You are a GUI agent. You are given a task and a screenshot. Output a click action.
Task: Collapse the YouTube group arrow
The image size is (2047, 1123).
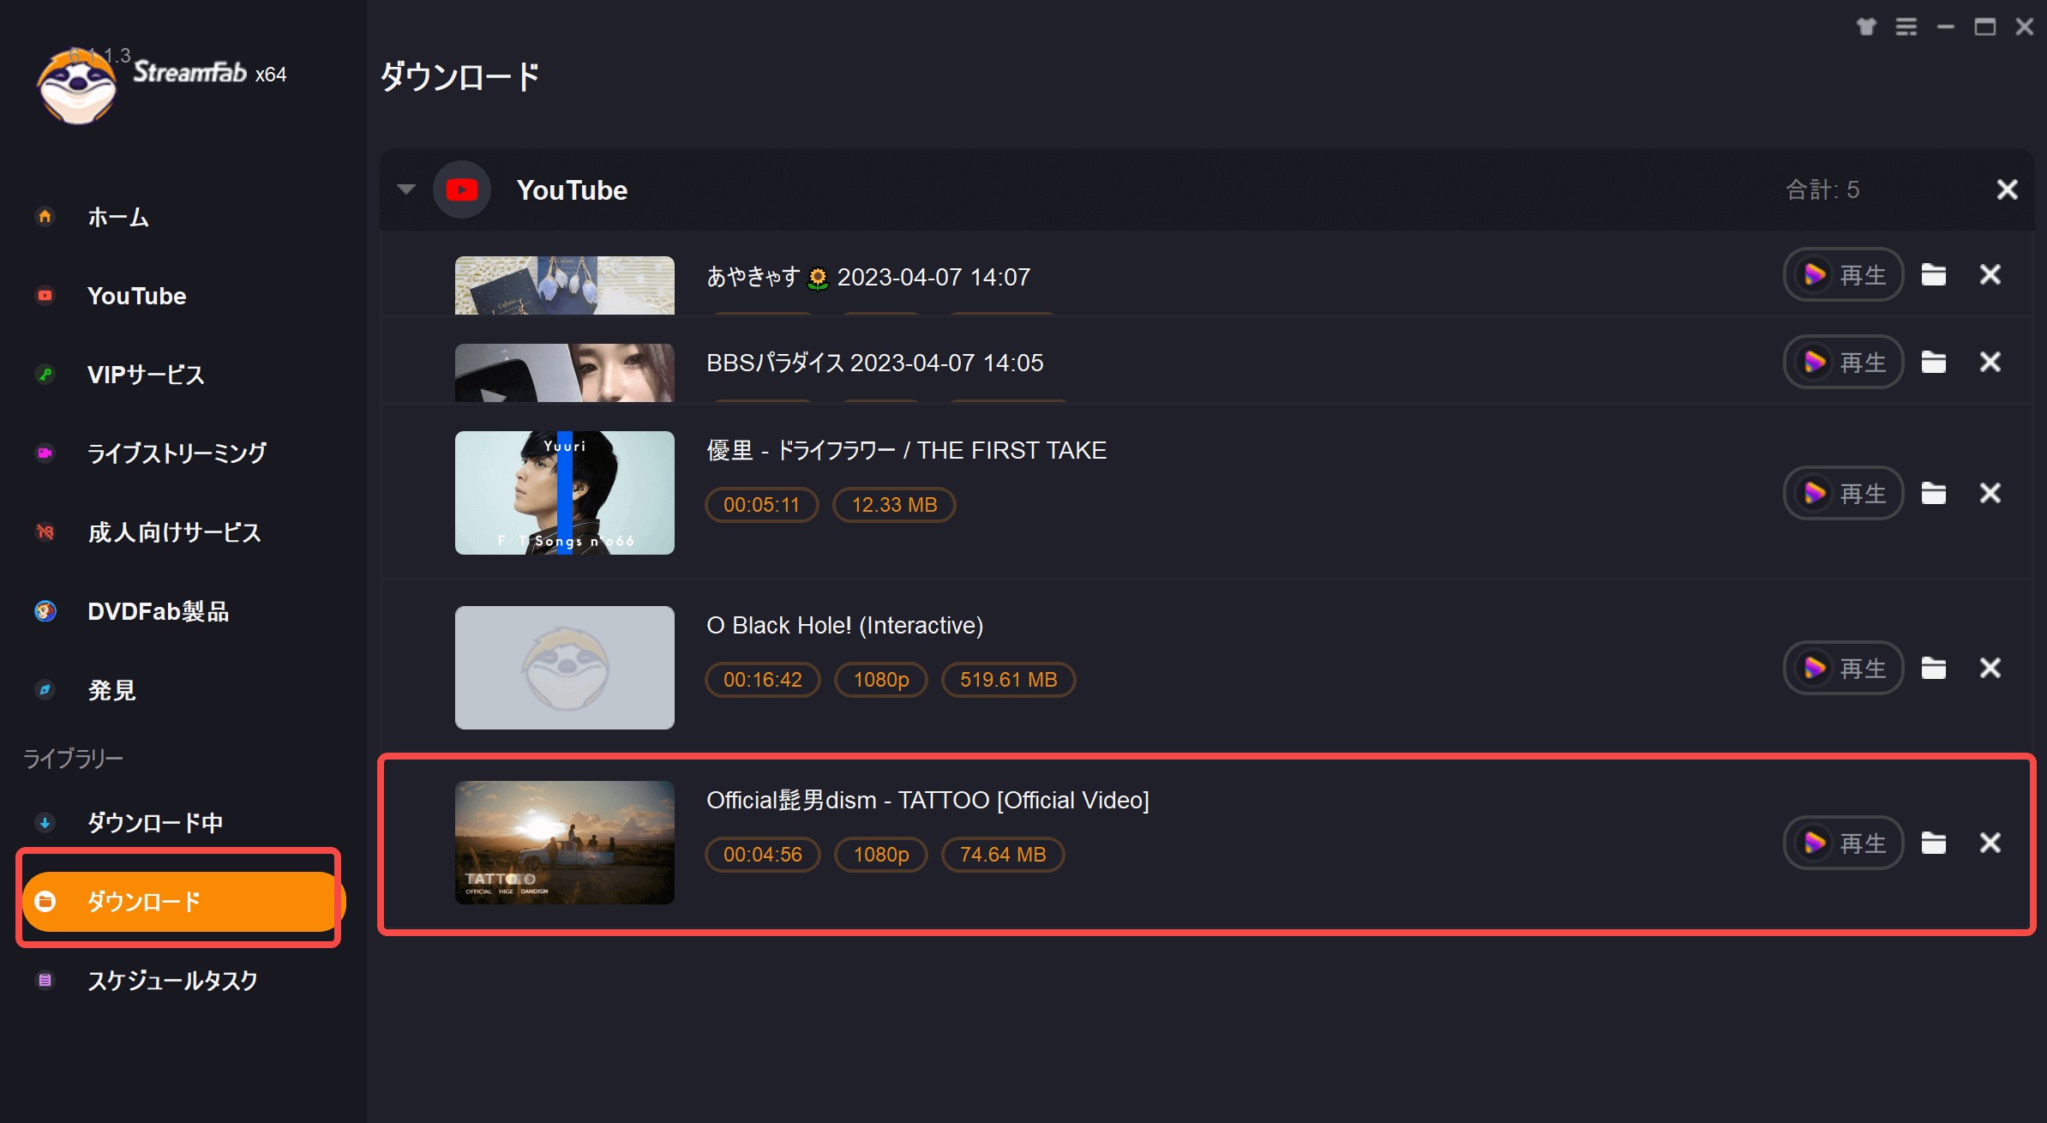pyautogui.click(x=406, y=189)
